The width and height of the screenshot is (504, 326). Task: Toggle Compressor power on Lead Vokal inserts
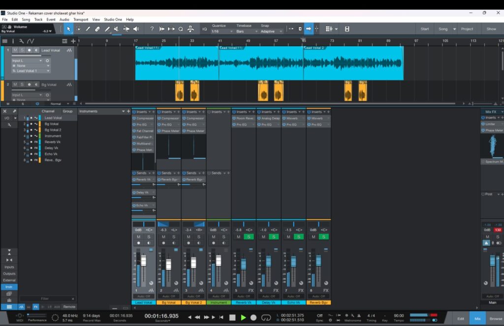coord(134,118)
